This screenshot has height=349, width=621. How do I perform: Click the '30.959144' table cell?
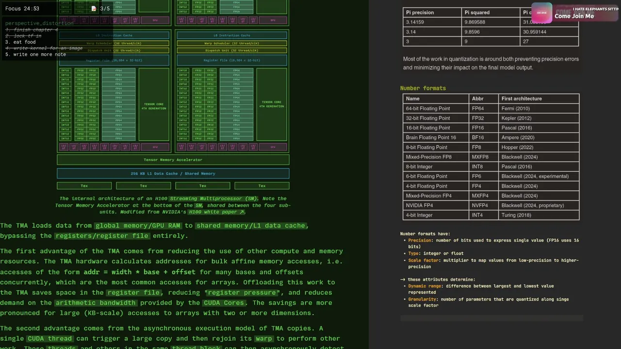[x=549, y=32]
